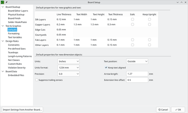This screenshot has height=113, width=188.
Task: Open Text Variables page
Action: click(15, 37)
